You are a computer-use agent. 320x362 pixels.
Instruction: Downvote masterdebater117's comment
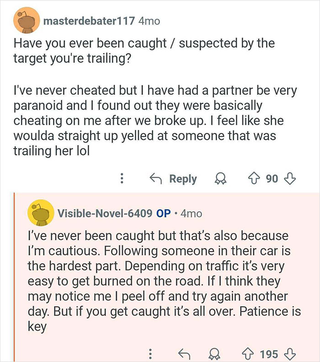(x=289, y=178)
